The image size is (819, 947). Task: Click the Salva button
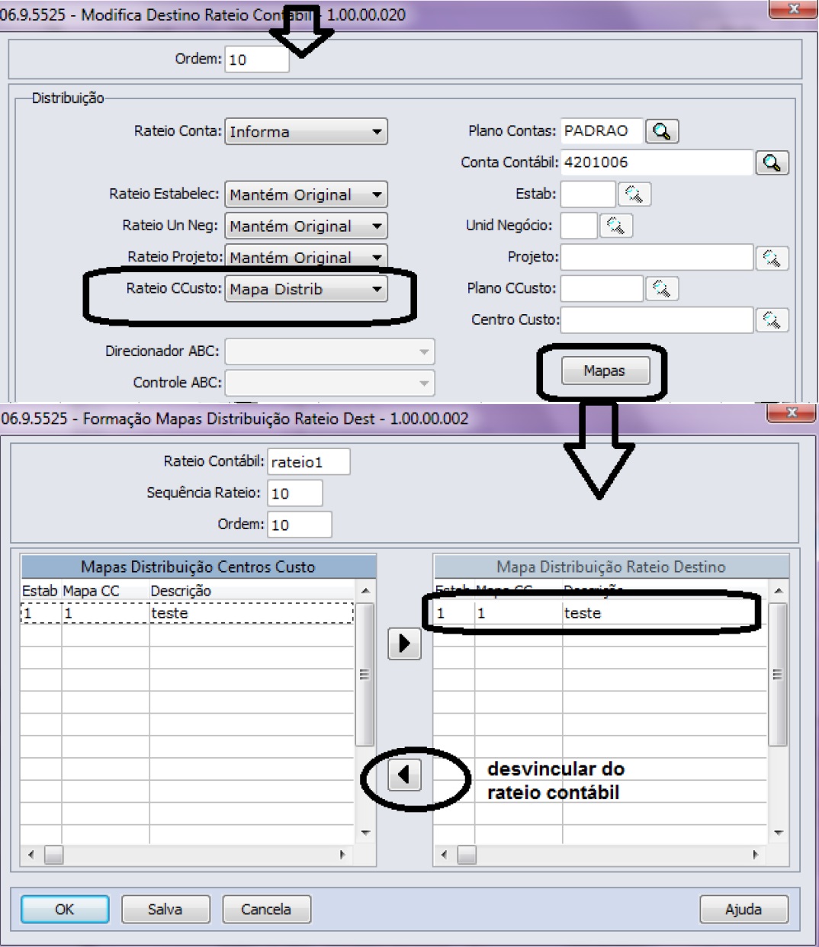coord(165,909)
